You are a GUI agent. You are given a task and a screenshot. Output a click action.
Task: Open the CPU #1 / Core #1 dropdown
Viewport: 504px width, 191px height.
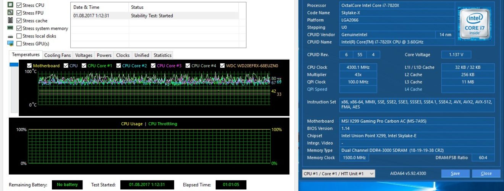338,173
